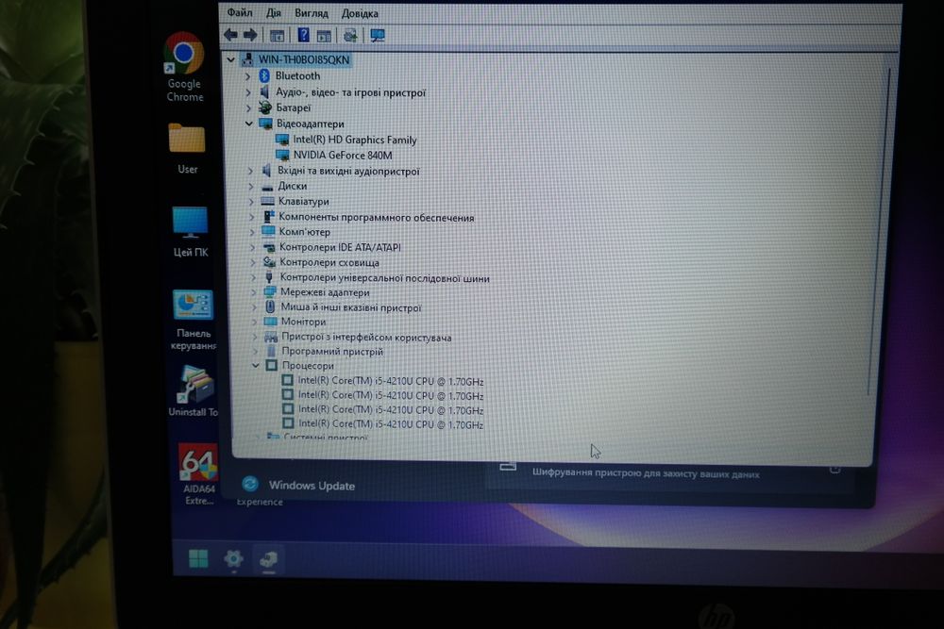The width and height of the screenshot is (944, 629).
Task: Select the Мережеві адаптери label
Action: tap(325, 292)
